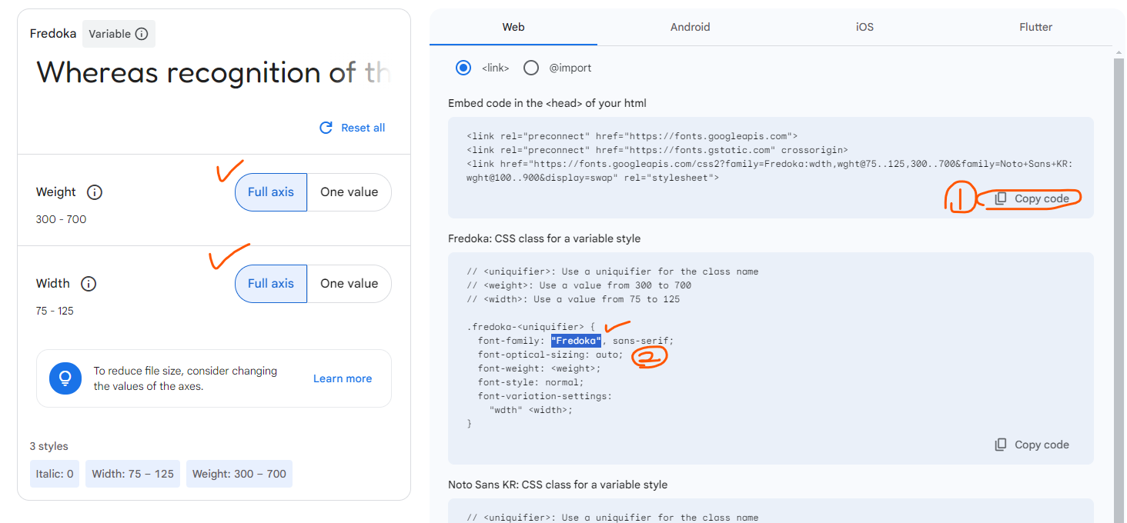Image resolution: width=1127 pixels, height=523 pixels.
Task: Click the Width: 75 – 125 chip
Action: (x=133, y=474)
